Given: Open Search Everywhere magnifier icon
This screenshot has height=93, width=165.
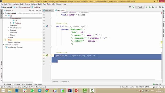Looking at the screenshot, I should tap(160, 7).
